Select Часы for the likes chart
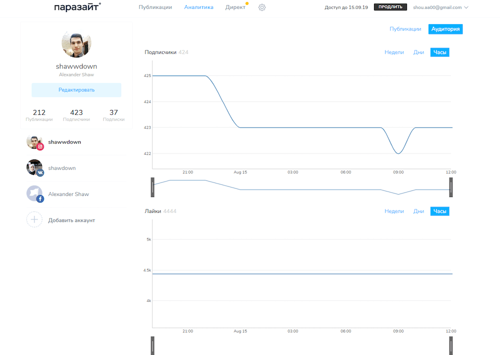This screenshot has height=355, width=500. click(x=439, y=211)
